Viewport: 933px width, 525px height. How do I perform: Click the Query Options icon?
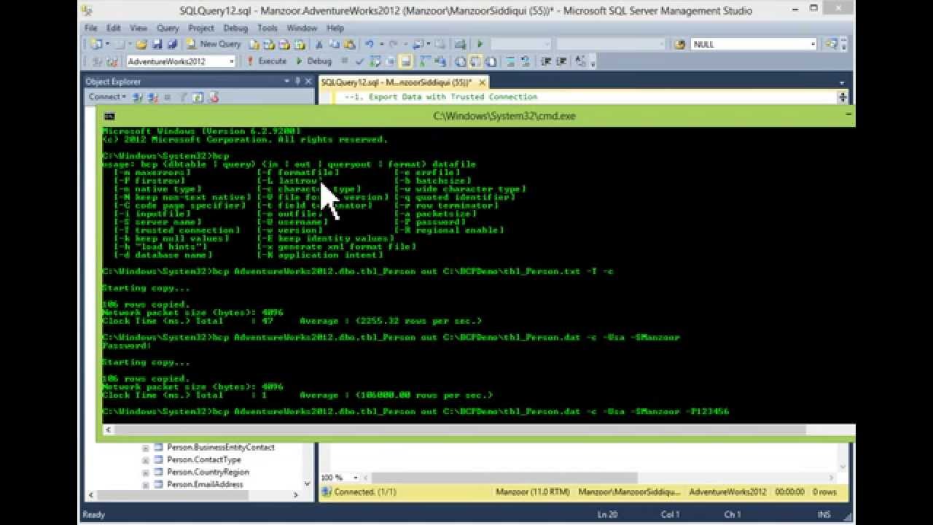point(390,61)
